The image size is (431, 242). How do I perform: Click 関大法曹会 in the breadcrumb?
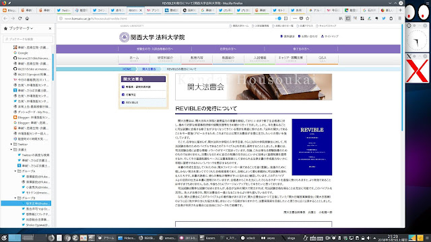point(149,69)
